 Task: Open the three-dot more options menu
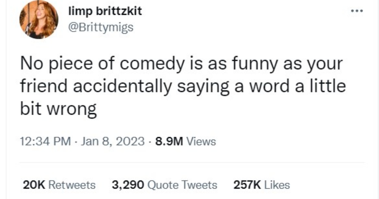[x=358, y=12]
